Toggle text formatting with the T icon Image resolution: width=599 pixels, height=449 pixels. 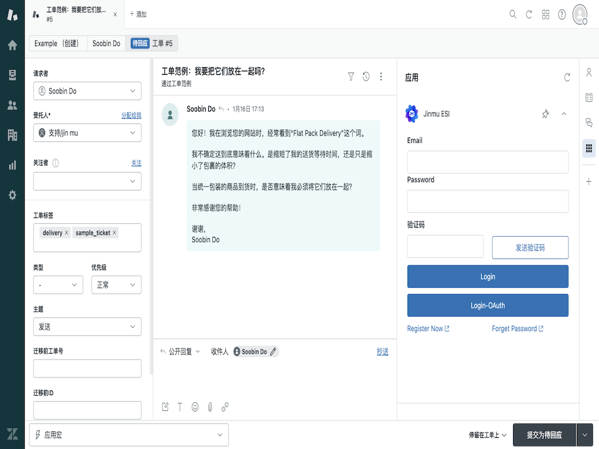point(180,407)
